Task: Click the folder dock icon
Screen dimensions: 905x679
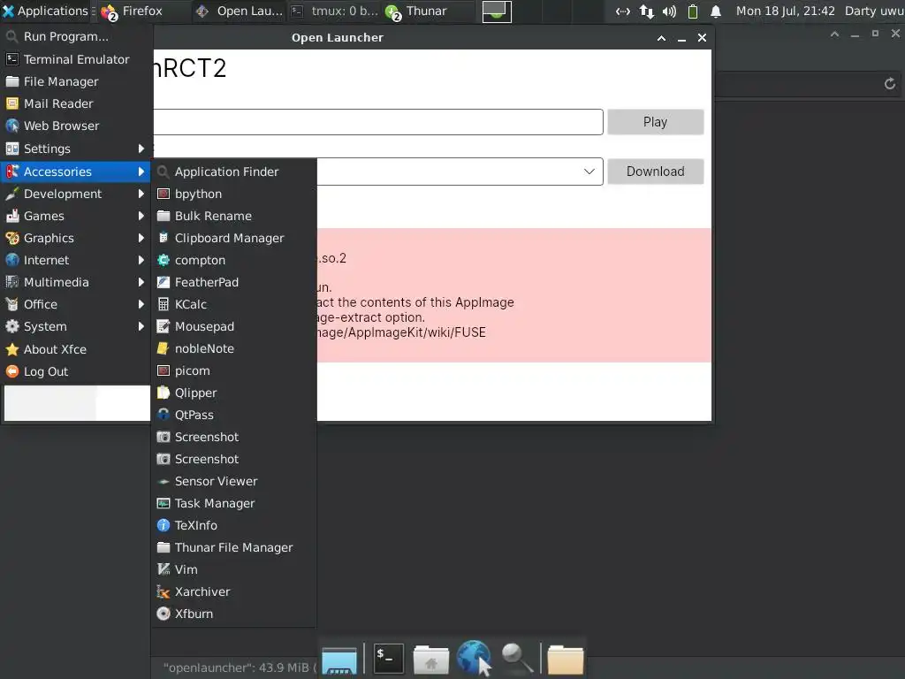Action: pyautogui.click(x=565, y=660)
